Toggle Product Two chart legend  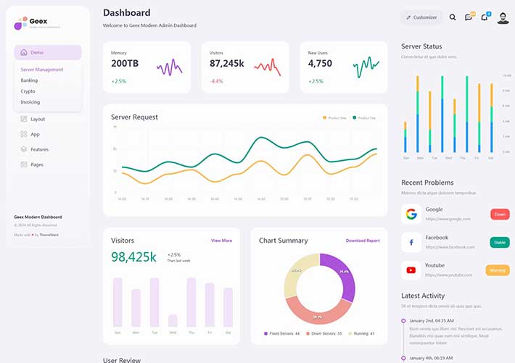pos(363,117)
